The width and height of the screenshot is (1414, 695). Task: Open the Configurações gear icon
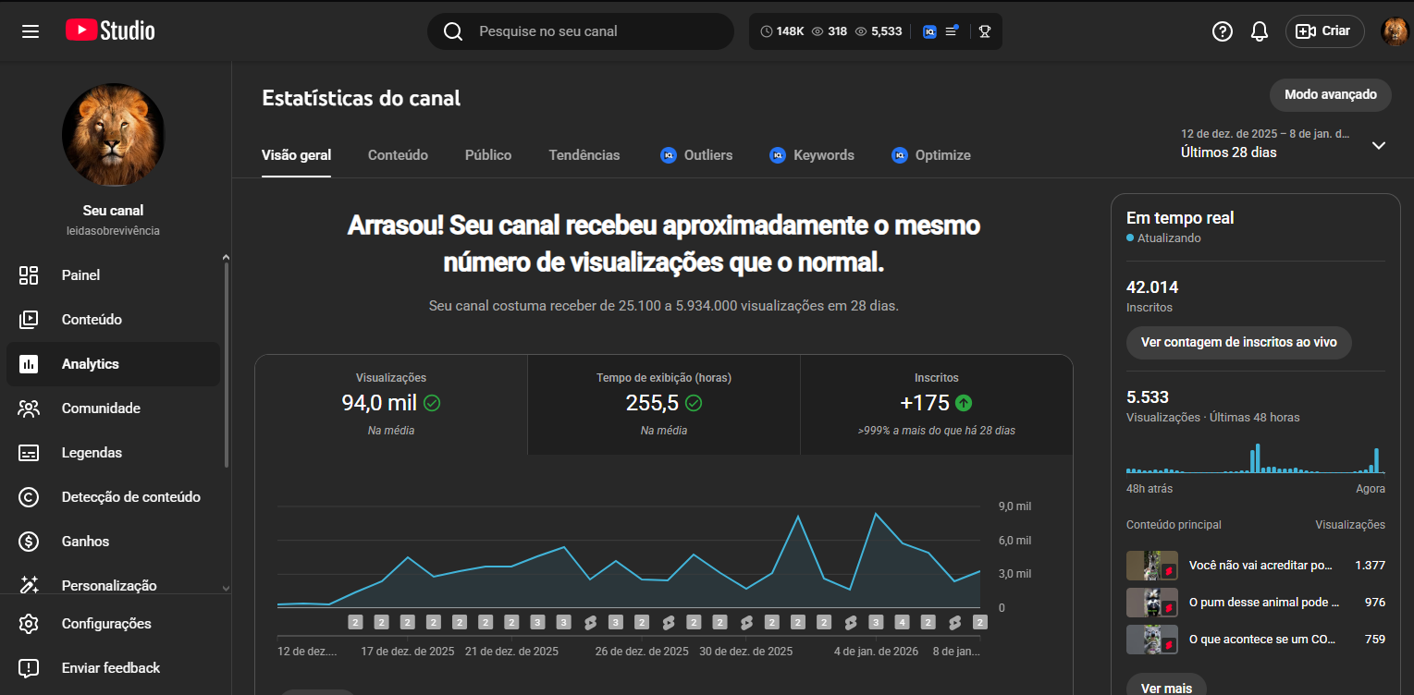29,624
